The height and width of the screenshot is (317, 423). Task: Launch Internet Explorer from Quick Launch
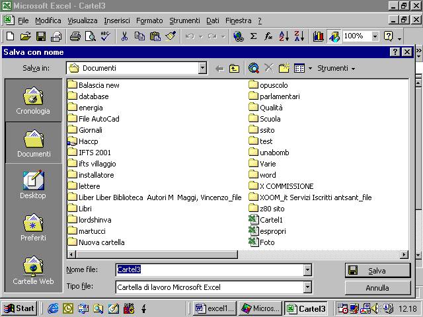pos(53,308)
